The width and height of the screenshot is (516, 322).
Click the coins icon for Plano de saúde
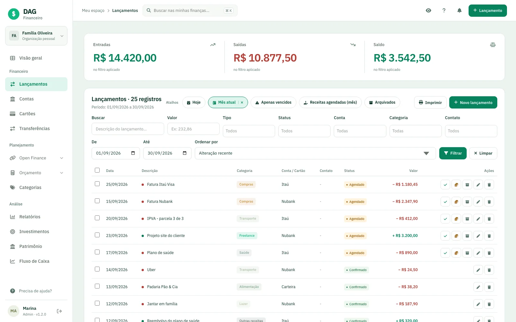(456, 253)
